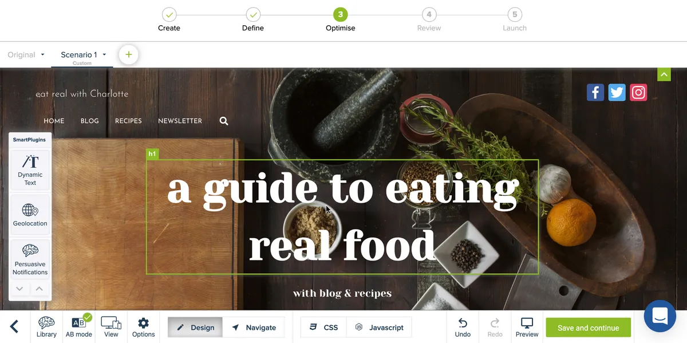Switch to Design mode
This screenshot has width=687, height=343.
[x=195, y=328]
